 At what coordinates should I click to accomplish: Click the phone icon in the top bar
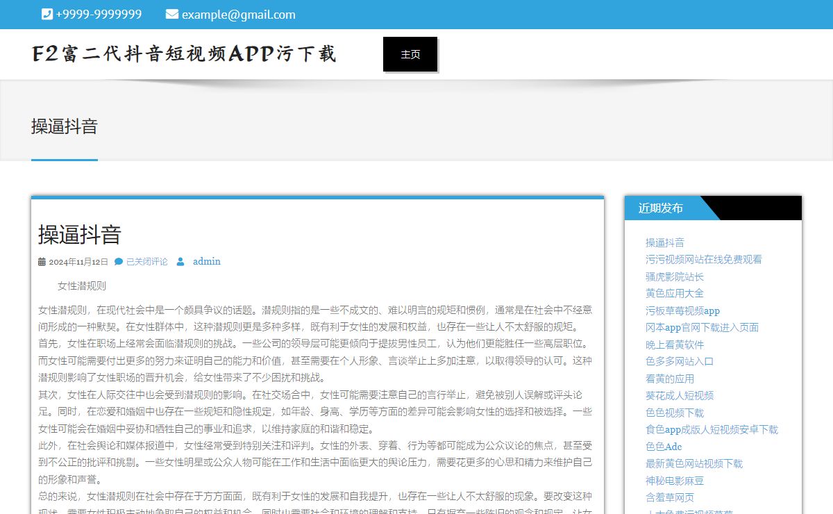coord(47,15)
